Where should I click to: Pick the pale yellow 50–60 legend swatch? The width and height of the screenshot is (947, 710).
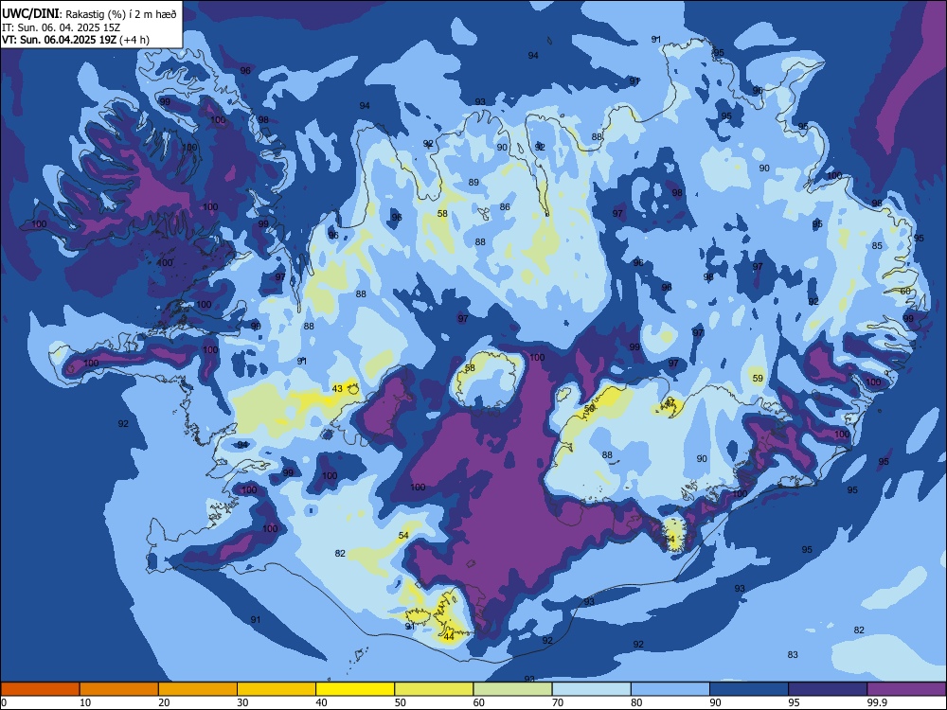click(x=434, y=689)
